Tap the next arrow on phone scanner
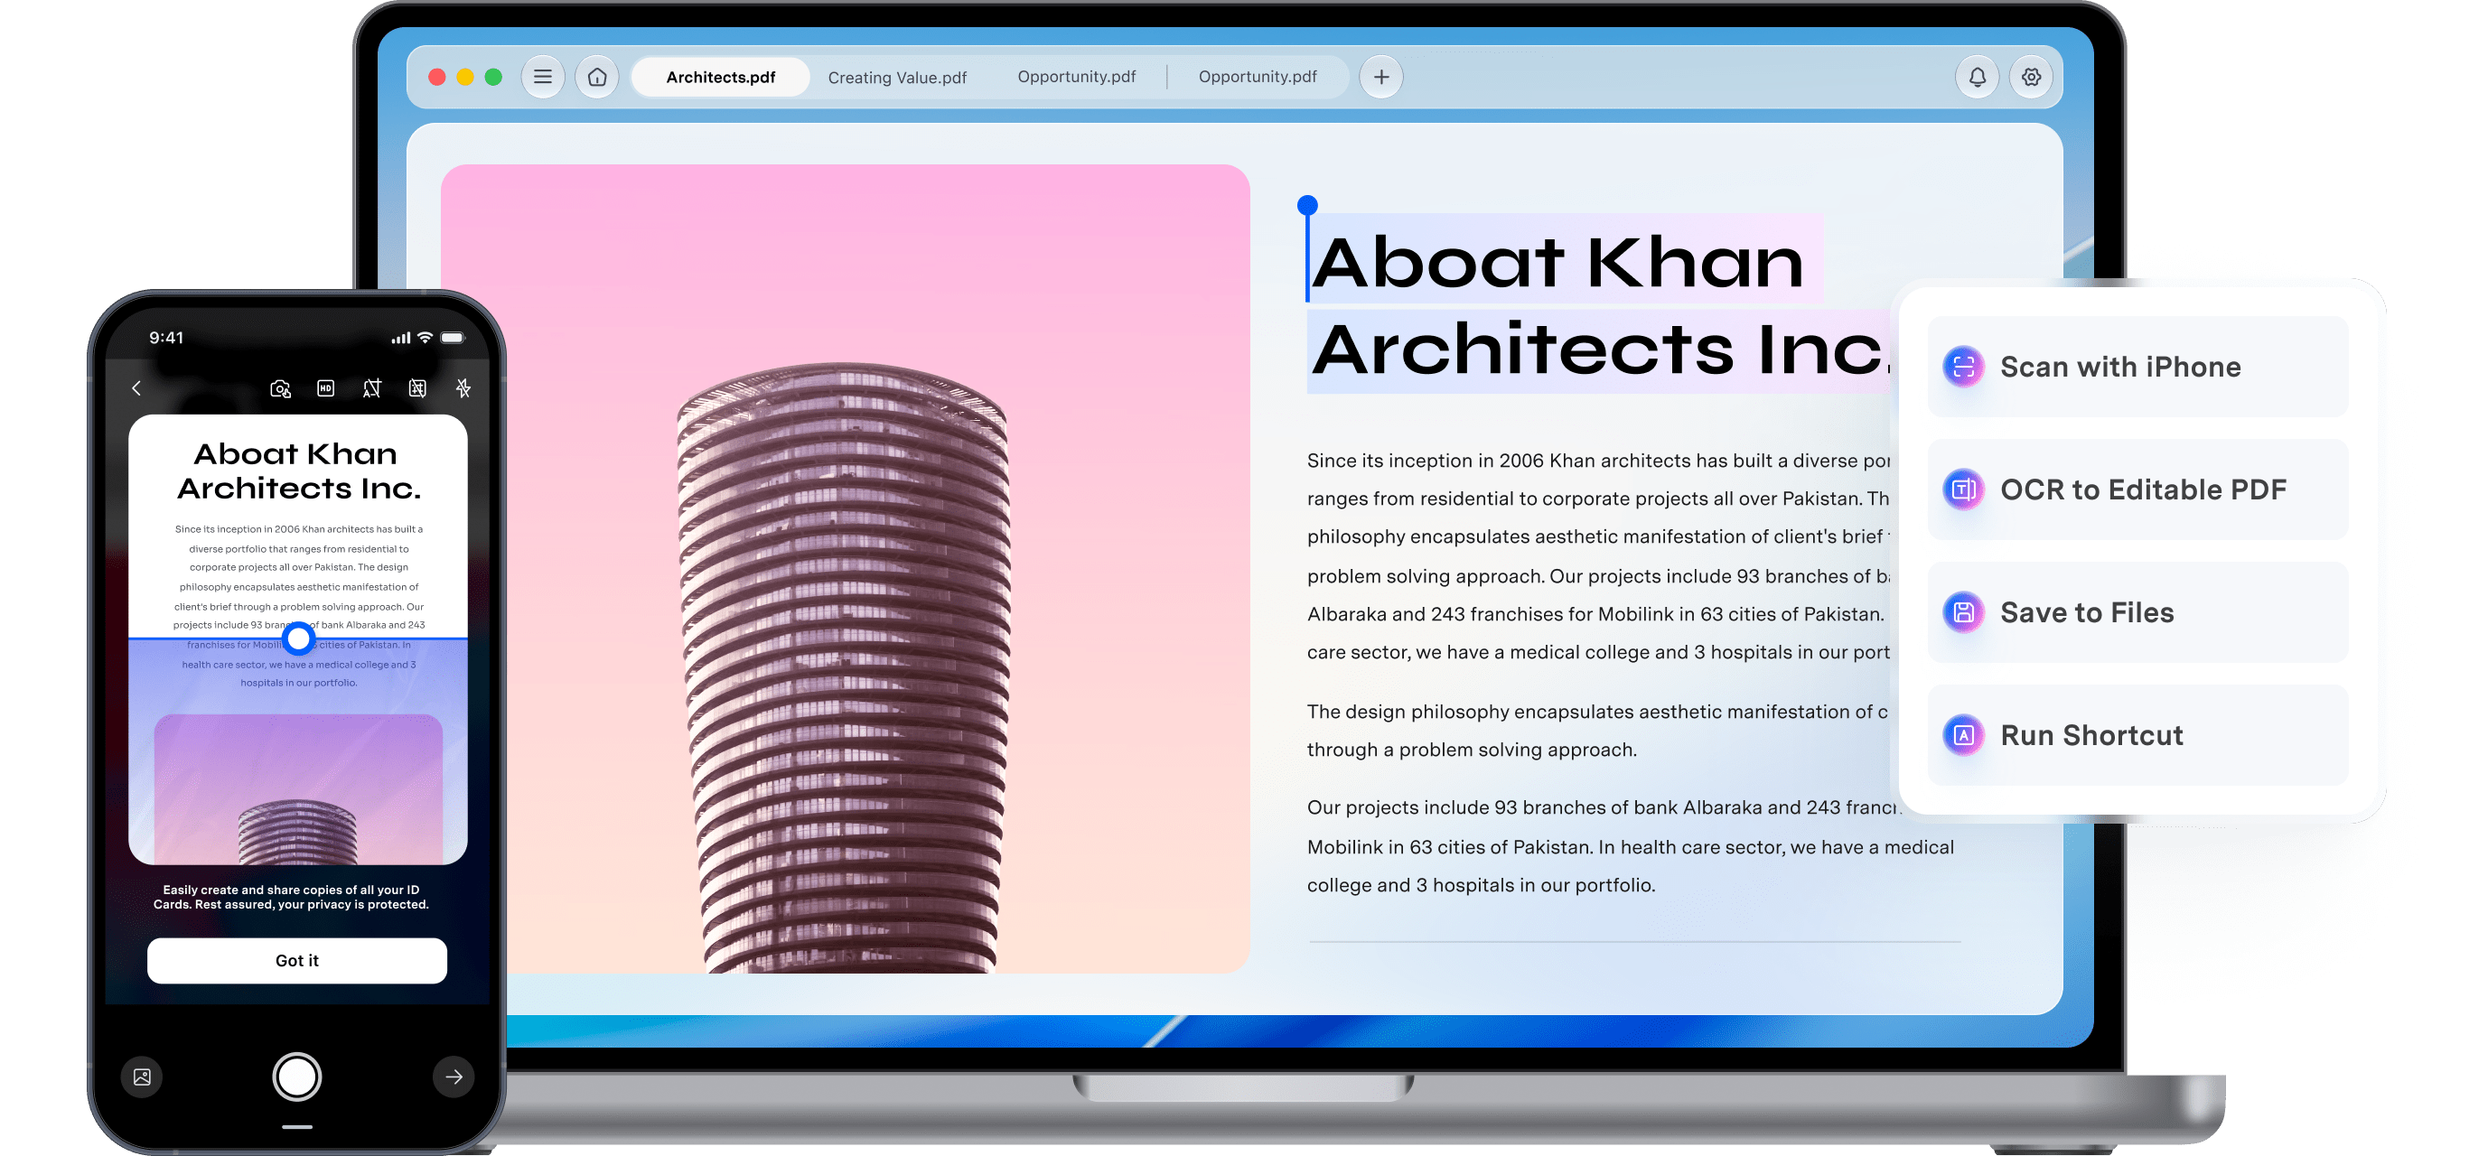2488x1156 pixels. [453, 1077]
